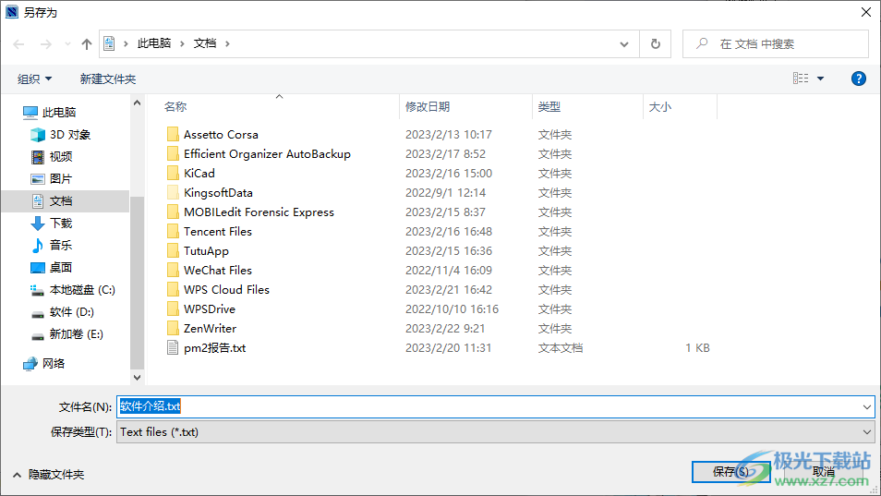Click the 取消 button
The height and width of the screenshot is (496, 881).
(x=823, y=472)
